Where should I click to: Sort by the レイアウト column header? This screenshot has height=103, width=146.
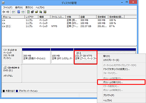point(31,17)
